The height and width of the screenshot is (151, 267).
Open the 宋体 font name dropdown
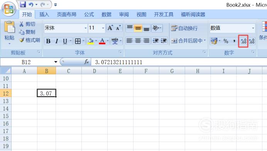click(x=86, y=28)
